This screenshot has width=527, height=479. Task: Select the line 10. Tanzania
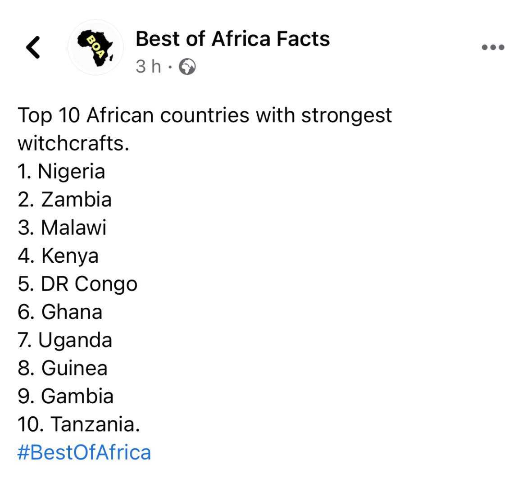[x=79, y=424]
